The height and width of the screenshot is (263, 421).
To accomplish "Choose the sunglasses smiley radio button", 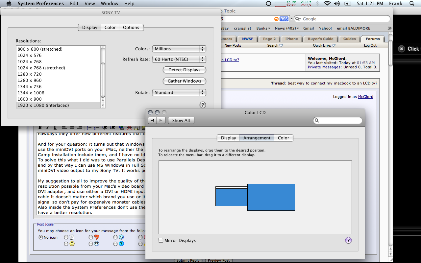I will point(91,244).
